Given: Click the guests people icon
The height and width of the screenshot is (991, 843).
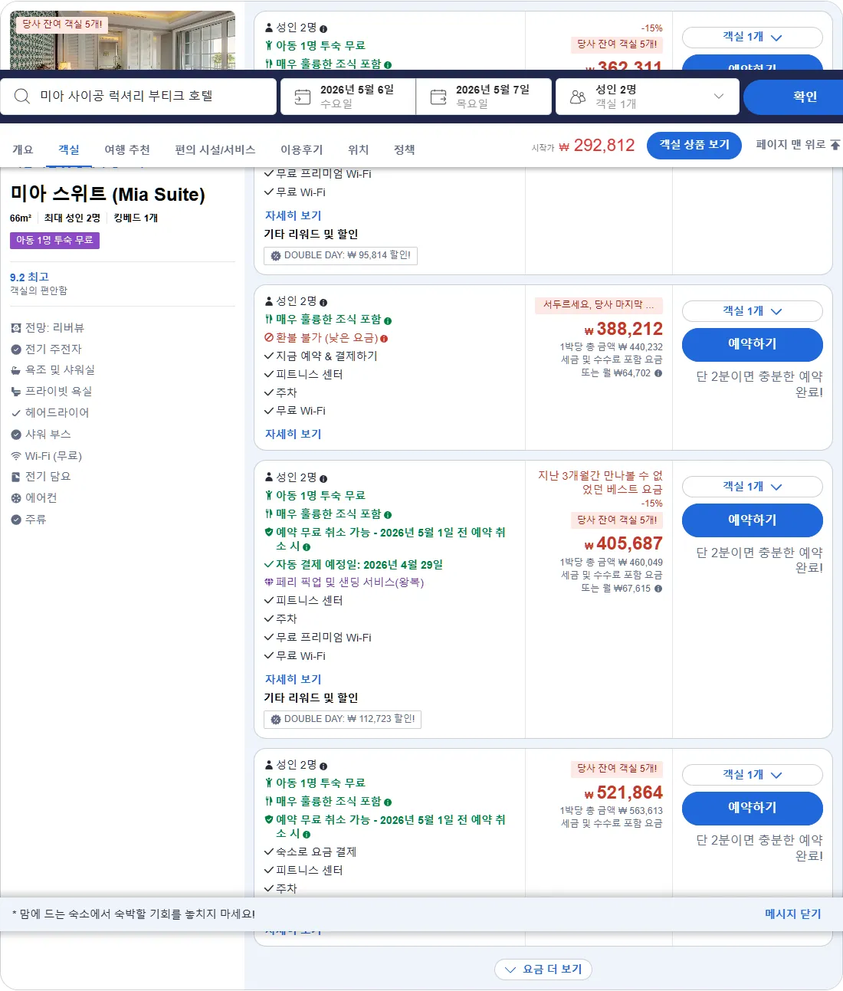Looking at the screenshot, I should coord(578,97).
